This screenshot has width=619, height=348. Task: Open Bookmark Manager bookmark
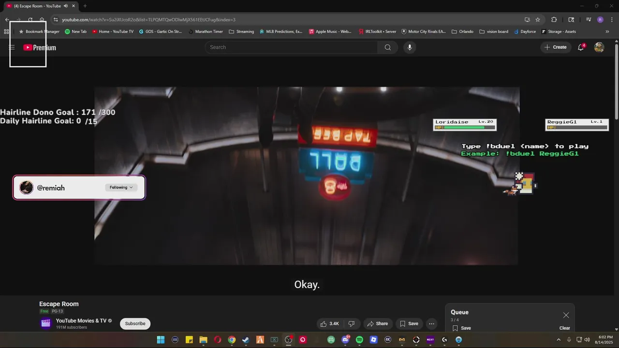click(39, 31)
